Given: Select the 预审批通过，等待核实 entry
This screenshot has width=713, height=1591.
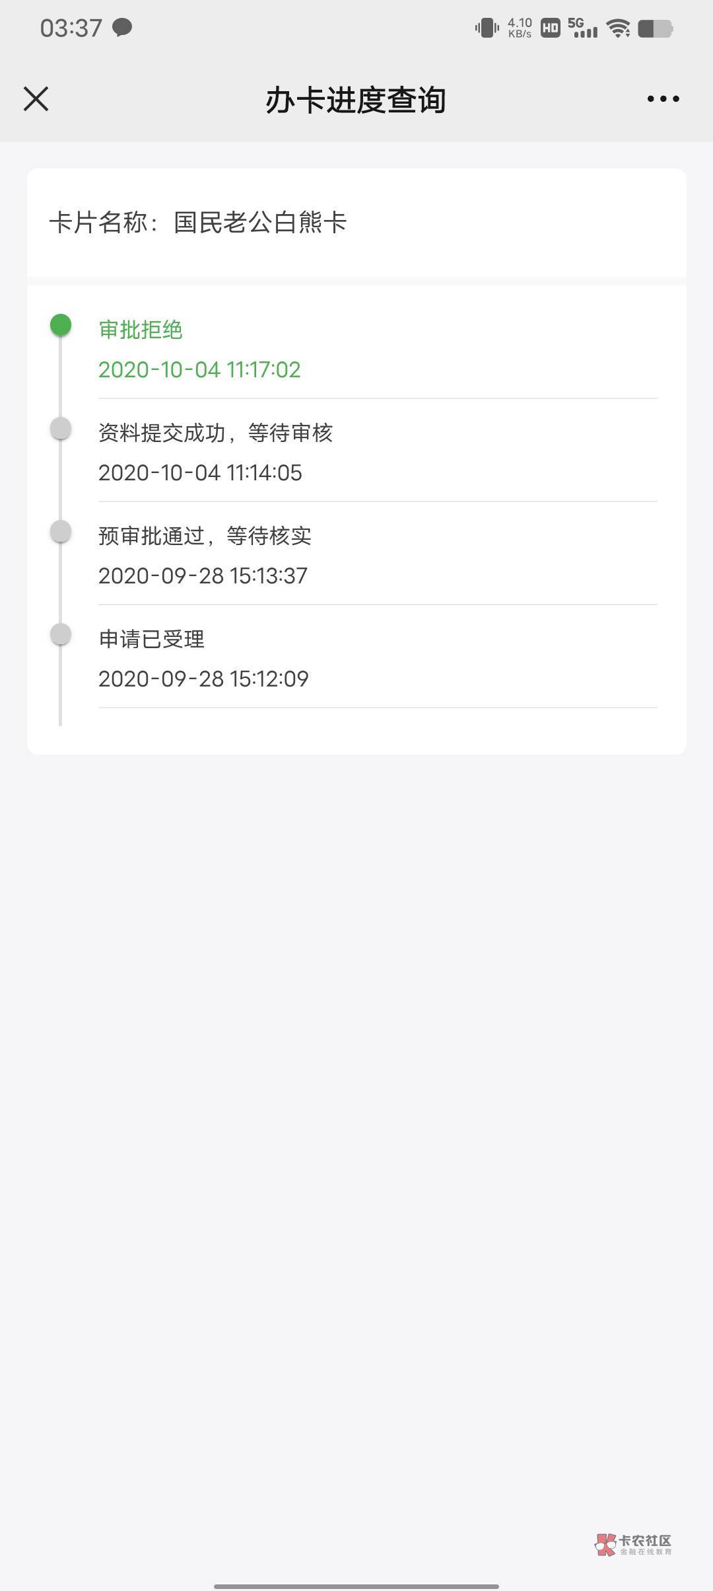Looking at the screenshot, I should click(205, 536).
